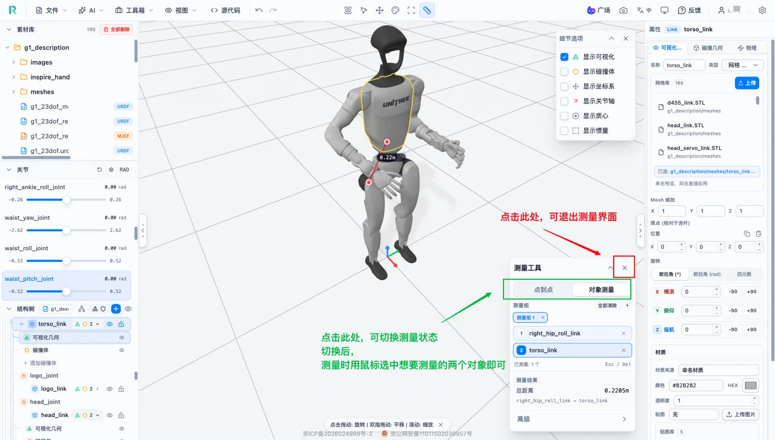Paste position values icon in properties
The width and height of the screenshot is (775, 440).
[759, 234]
